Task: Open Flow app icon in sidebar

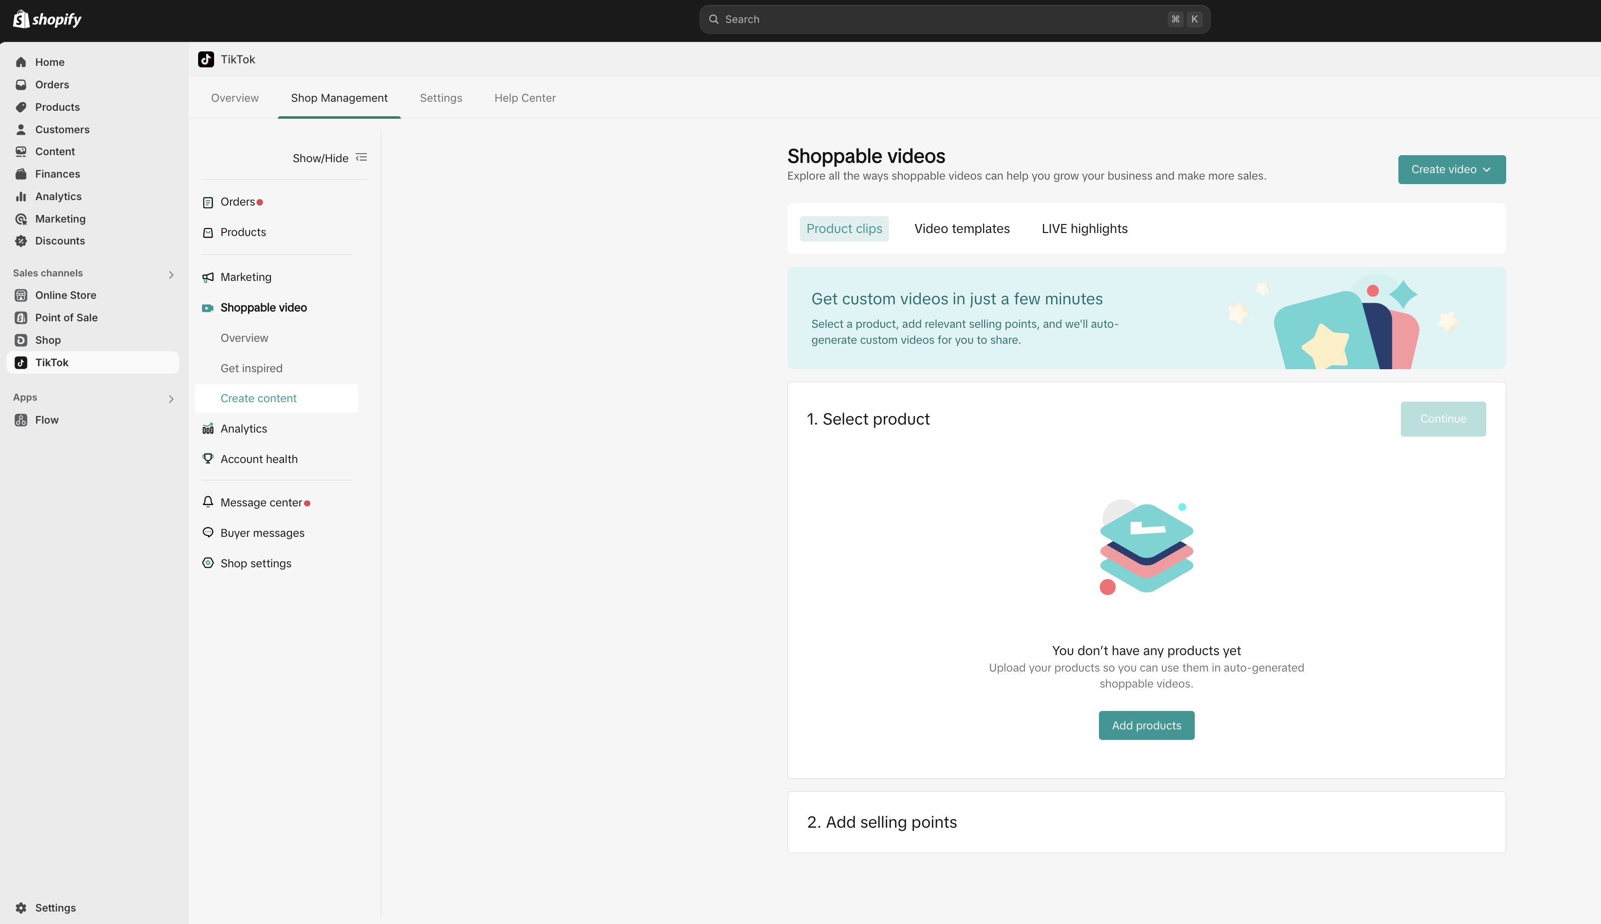Action: (x=21, y=420)
